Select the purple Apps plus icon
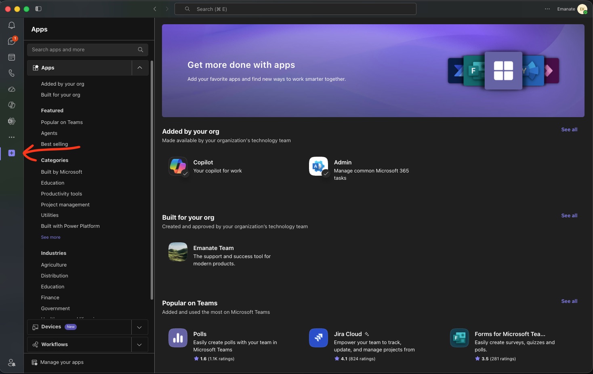593x374 pixels. pos(12,153)
